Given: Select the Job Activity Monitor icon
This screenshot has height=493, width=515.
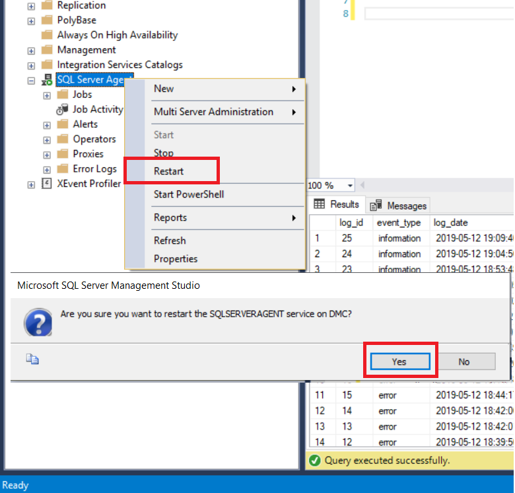Looking at the screenshot, I should (x=63, y=110).
